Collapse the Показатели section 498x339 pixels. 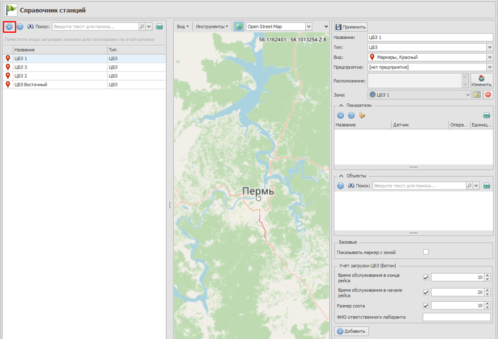(341, 105)
